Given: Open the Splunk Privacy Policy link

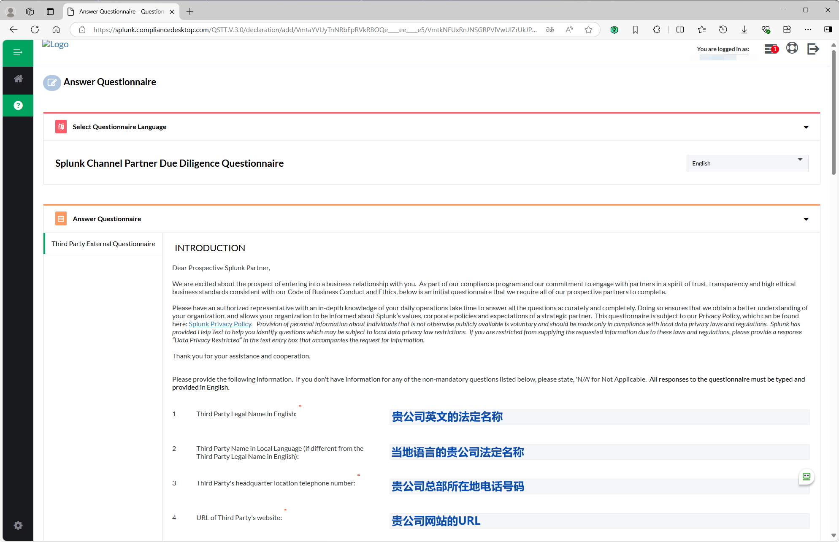Looking at the screenshot, I should [x=219, y=324].
